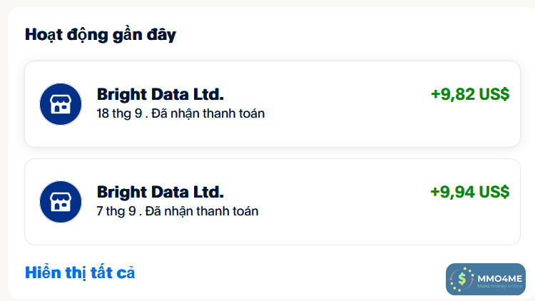
Task: Click the store icon for the 7 thg 9 payment
Action: click(61, 202)
